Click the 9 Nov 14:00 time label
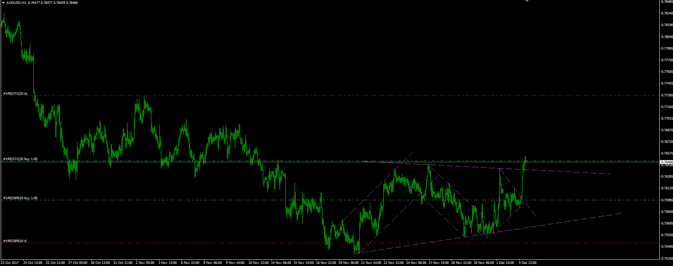 [235, 263]
